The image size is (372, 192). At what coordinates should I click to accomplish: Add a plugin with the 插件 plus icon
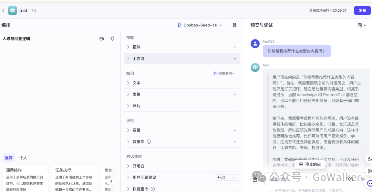click(x=235, y=47)
